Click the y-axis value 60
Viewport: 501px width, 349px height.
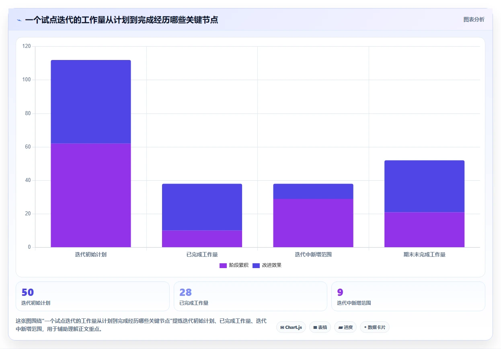(28, 147)
